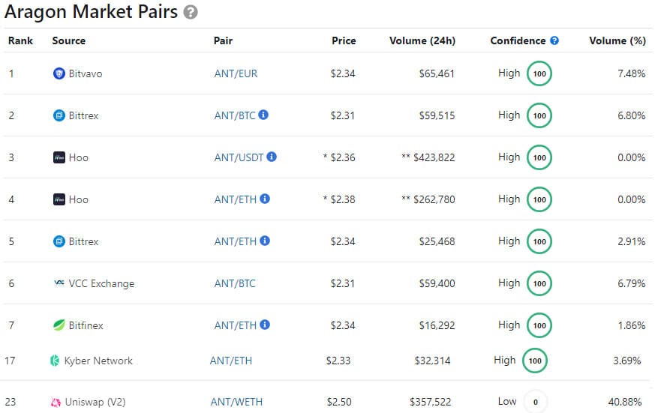
Task: Sort by the Volume (24h) column header
Action: tap(422, 40)
